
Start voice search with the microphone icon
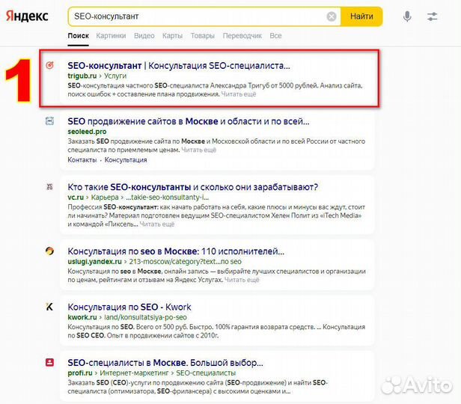[x=407, y=16]
